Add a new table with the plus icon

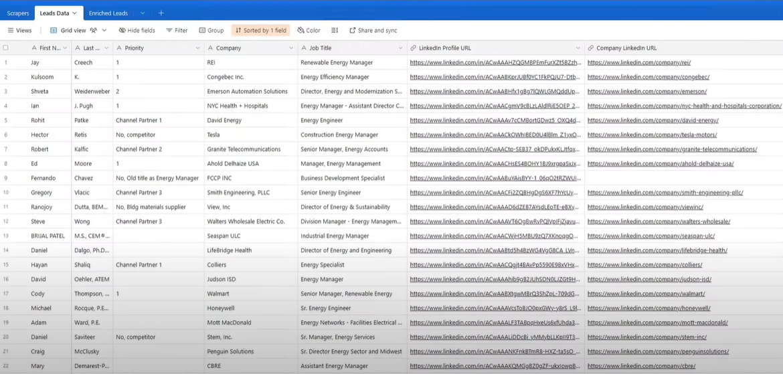[161, 13]
